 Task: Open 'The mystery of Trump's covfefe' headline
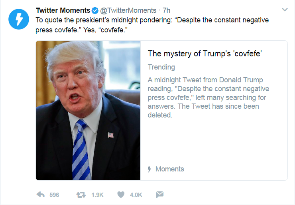click(205, 54)
